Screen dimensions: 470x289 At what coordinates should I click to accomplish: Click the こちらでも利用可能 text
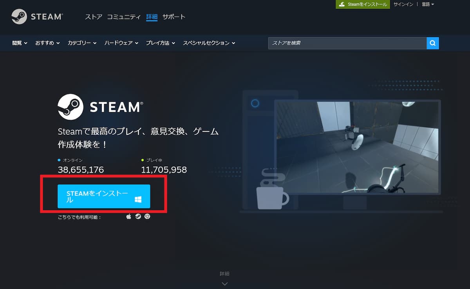[x=80, y=217]
